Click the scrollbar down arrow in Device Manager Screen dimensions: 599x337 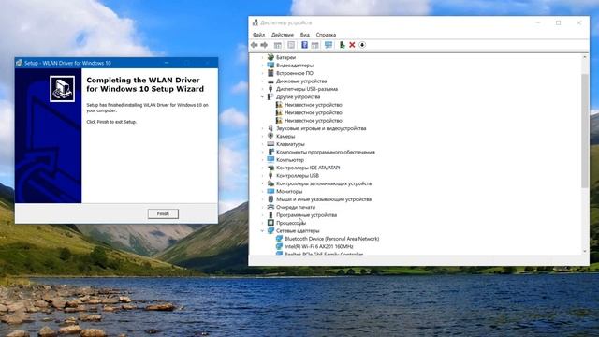click(x=584, y=251)
